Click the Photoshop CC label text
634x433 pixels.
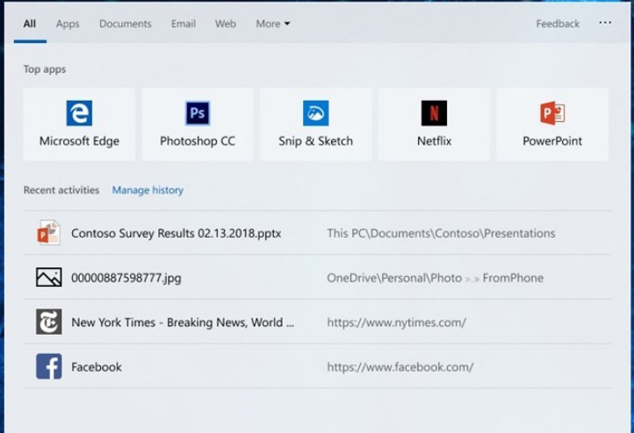pos(198,141)
